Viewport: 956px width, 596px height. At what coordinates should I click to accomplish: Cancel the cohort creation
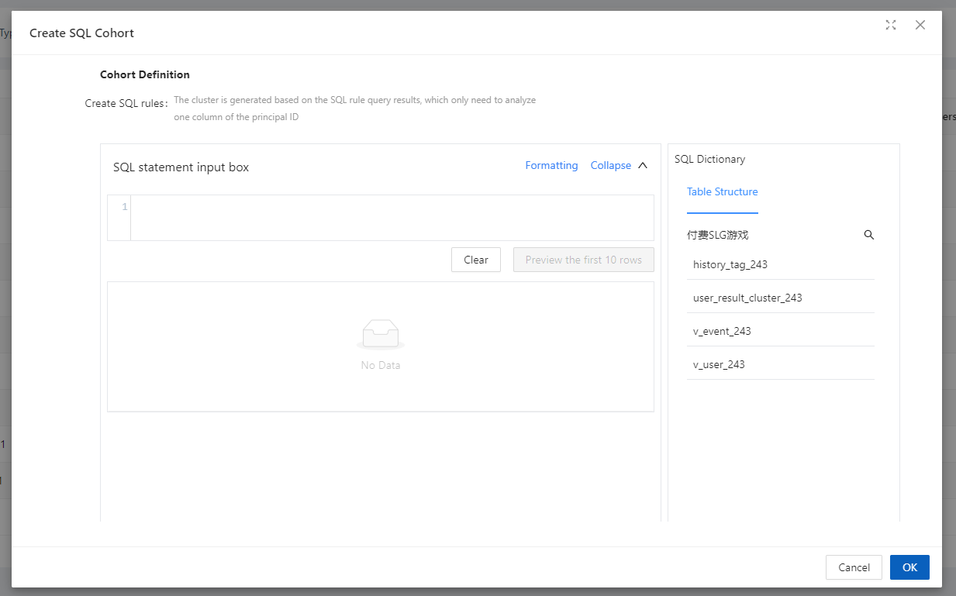(854, 567)
